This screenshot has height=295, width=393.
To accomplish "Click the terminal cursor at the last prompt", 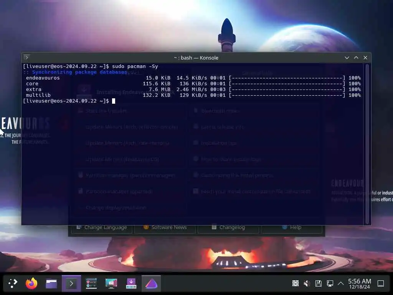I will [114, 101].
